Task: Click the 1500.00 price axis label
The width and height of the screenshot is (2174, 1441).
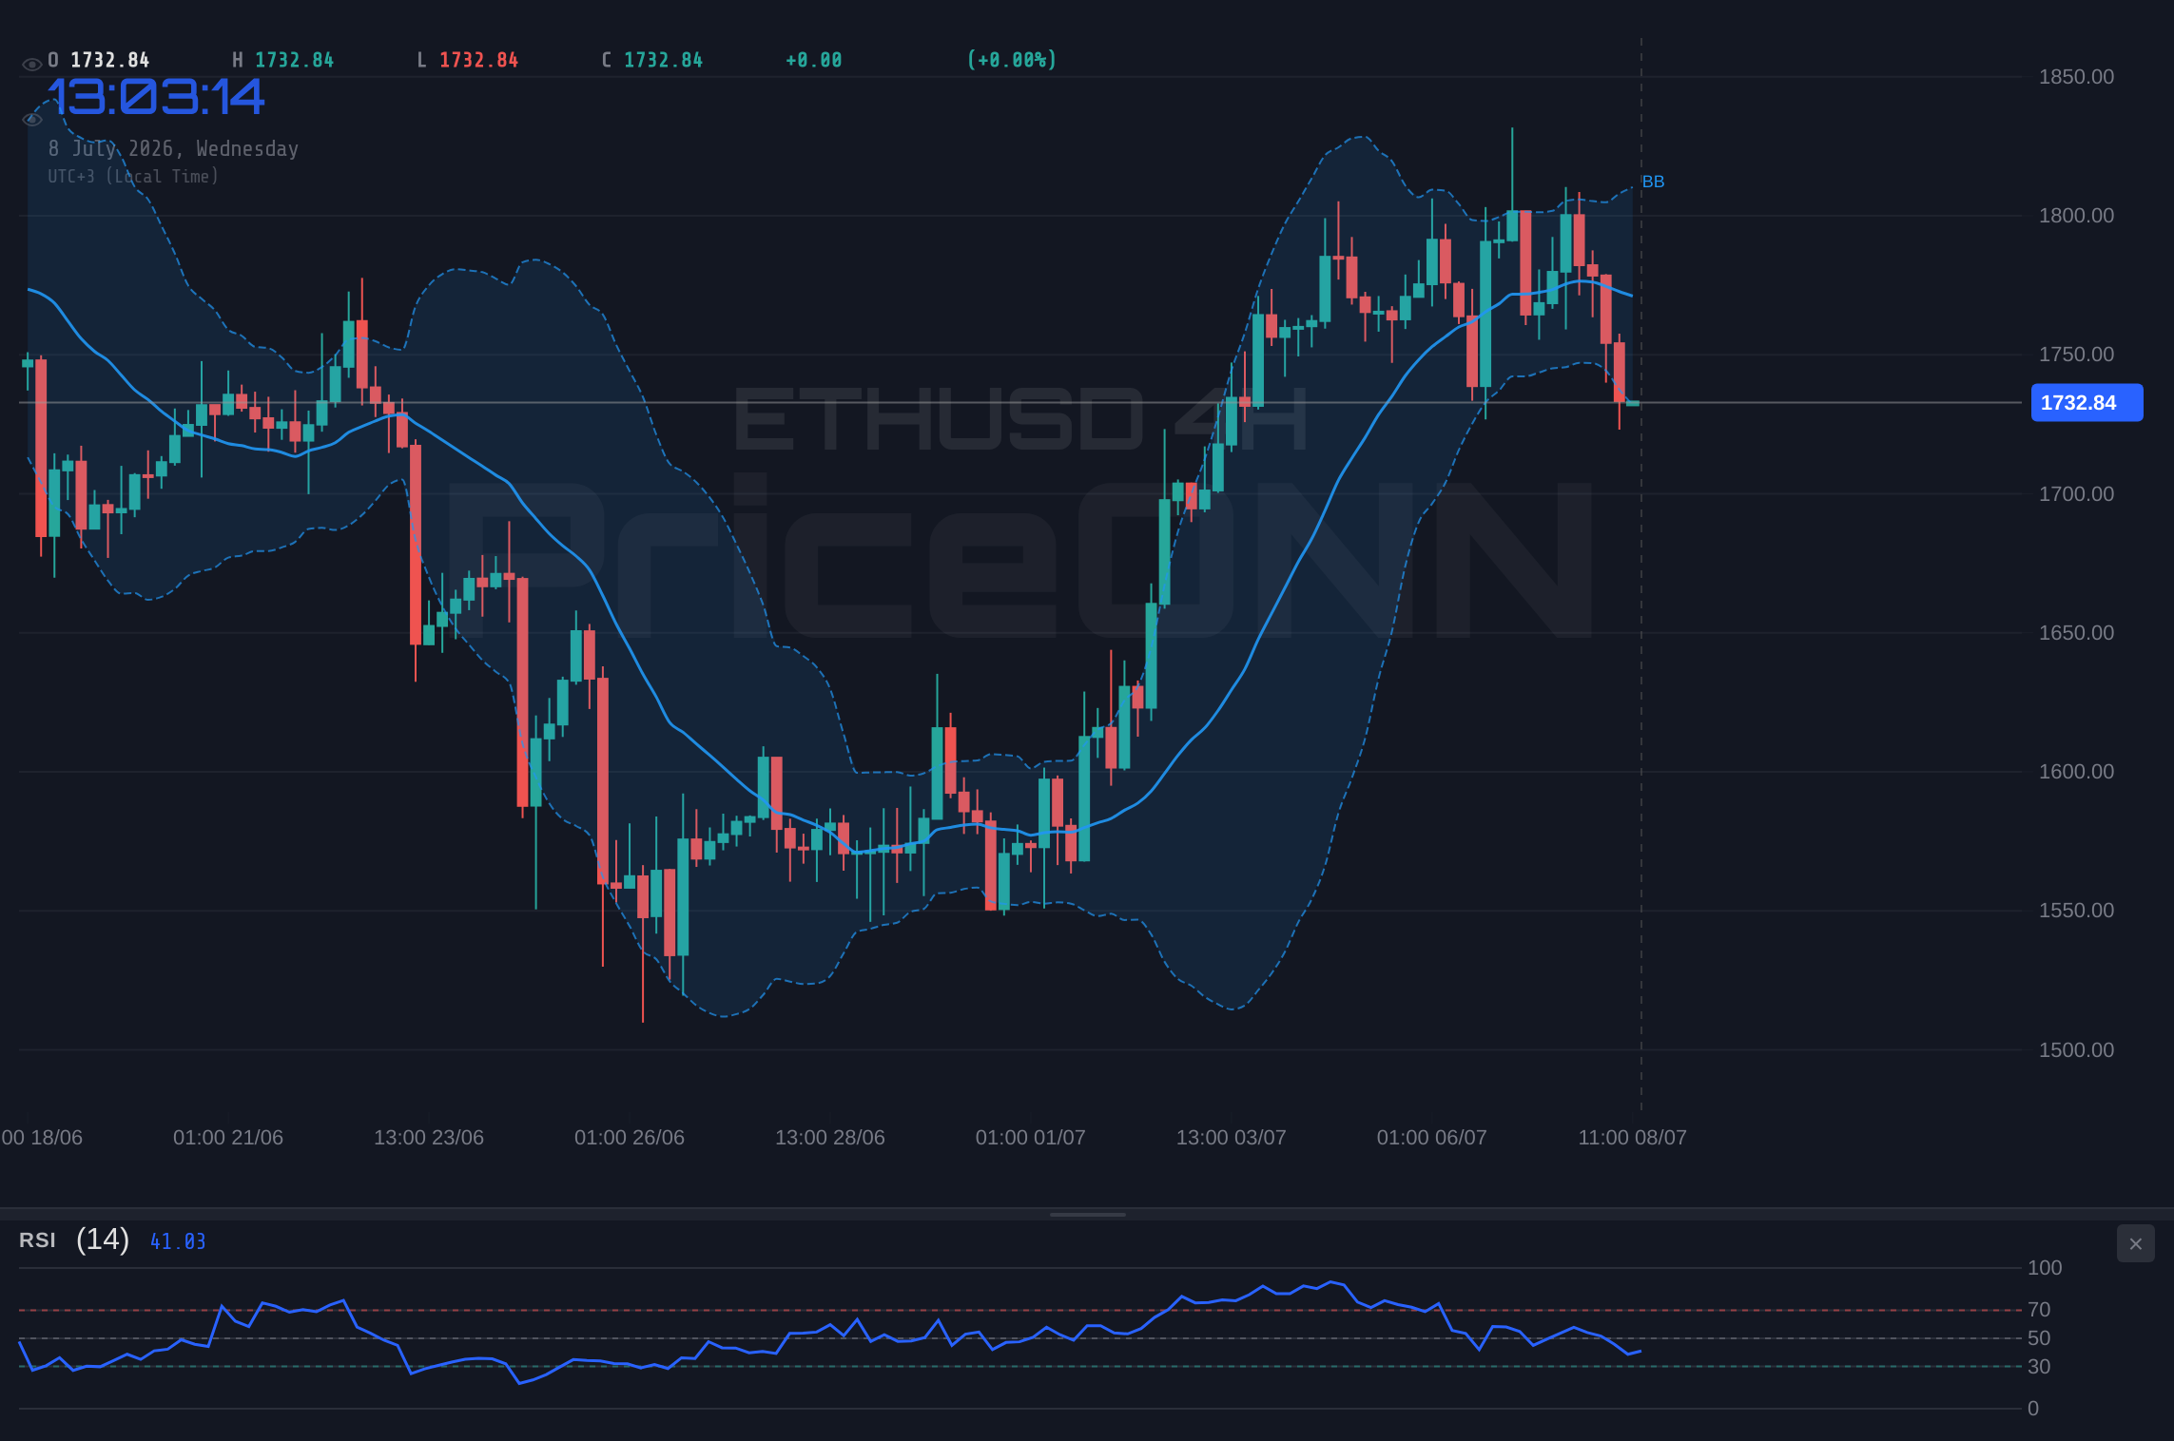Action: (x=2076, y=1050)
